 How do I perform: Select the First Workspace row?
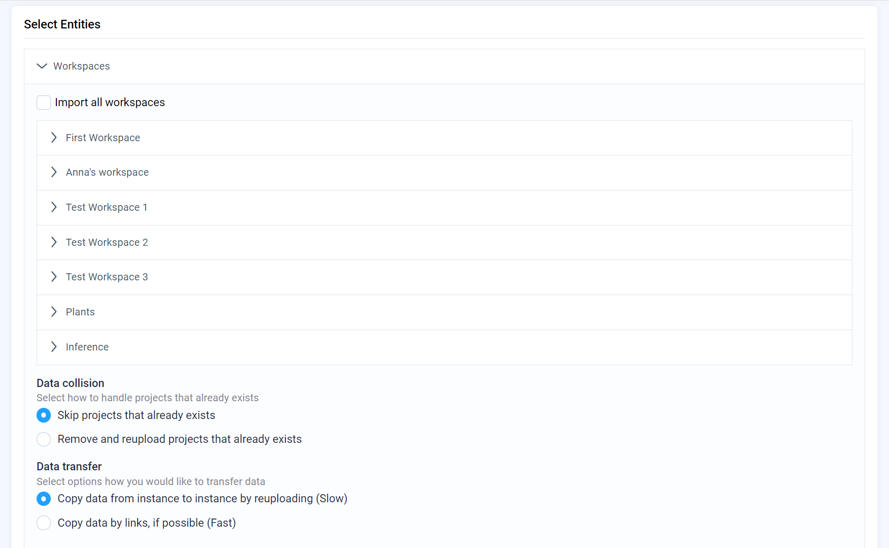coord(103,138)
